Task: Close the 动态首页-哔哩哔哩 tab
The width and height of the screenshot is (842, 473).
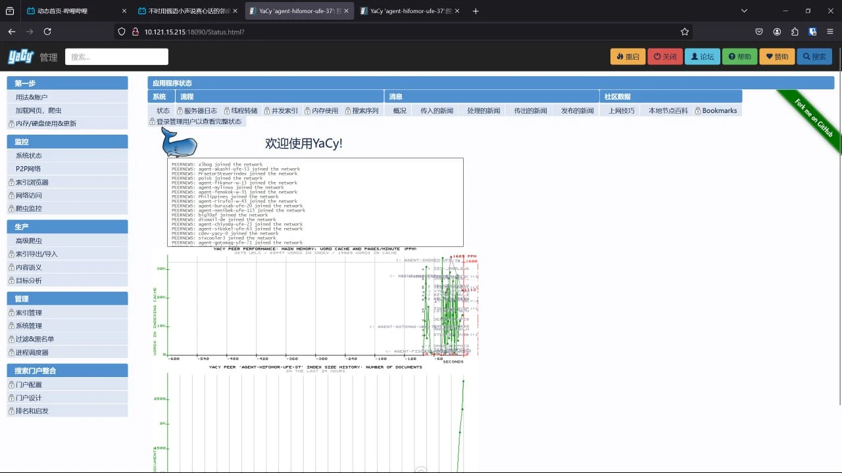Action: 125,11
